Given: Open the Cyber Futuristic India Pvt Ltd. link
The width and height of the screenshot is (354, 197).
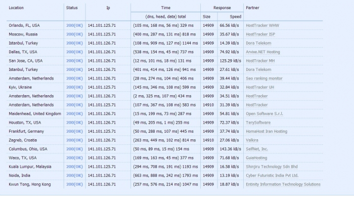Looking at the screenshot, I should click(x=272, y=176).
